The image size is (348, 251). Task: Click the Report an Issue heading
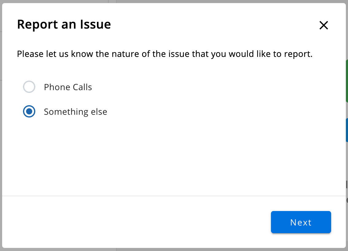click(x=64, y=24)
